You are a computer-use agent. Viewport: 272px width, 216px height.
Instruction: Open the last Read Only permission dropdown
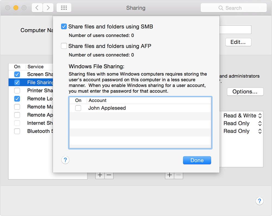242,131
